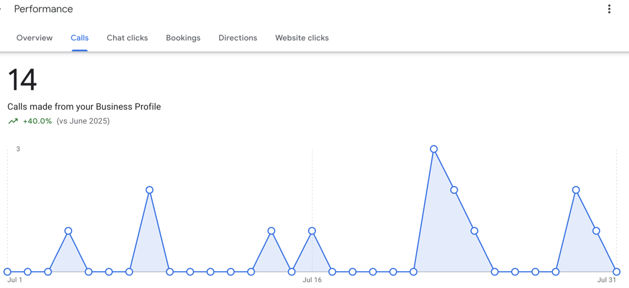Image resolution: width=629 pixels, height=288 pixels.
Task: Click the first data point at Jul 1
Action: click(7, 272)
